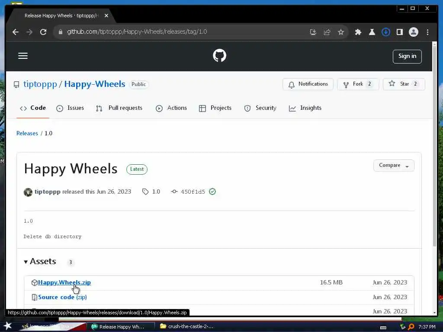Download Happy.Wheels.zip asset
This screenshot has width=443, height=332.
(64, 282)
